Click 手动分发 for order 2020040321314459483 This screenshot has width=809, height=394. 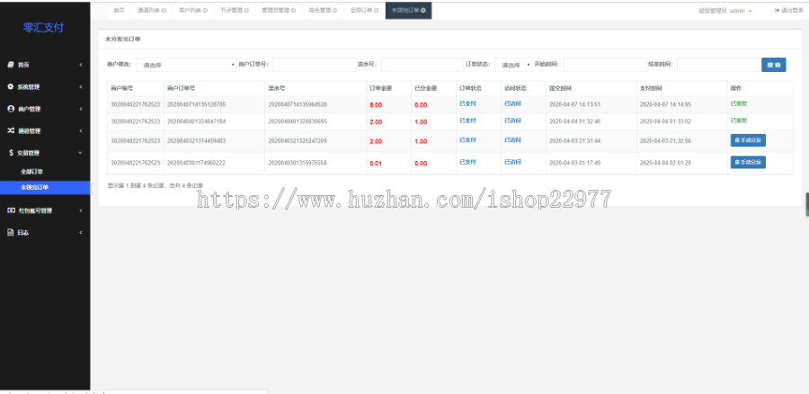[x=748, y=140]
